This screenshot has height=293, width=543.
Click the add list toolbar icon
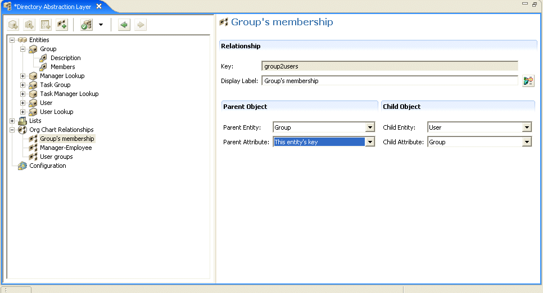tap(46, 25)
